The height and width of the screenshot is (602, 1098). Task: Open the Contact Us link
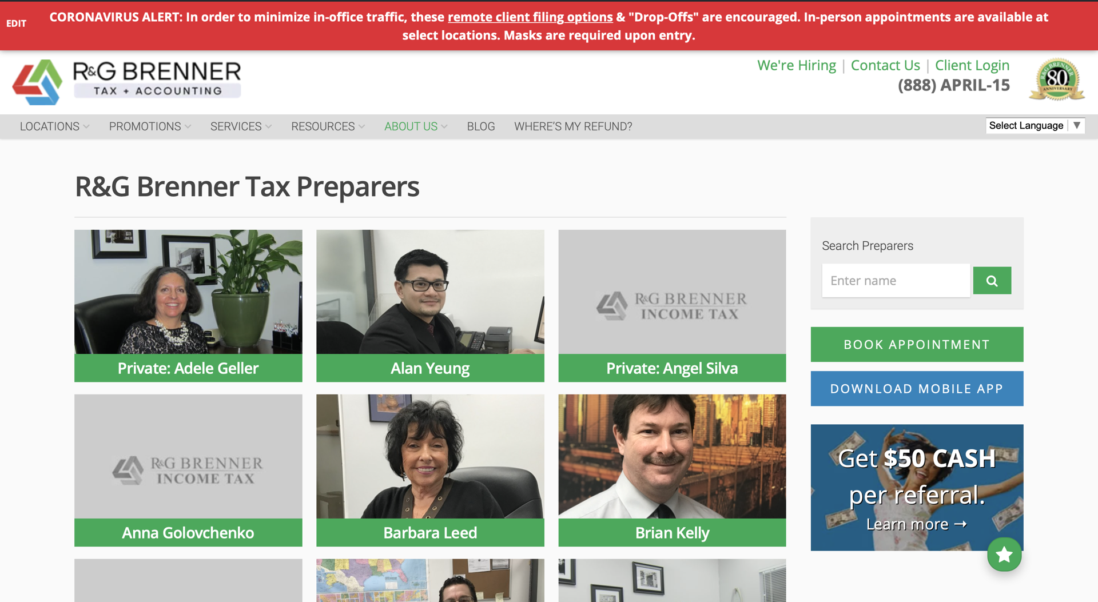click(885, 65)
